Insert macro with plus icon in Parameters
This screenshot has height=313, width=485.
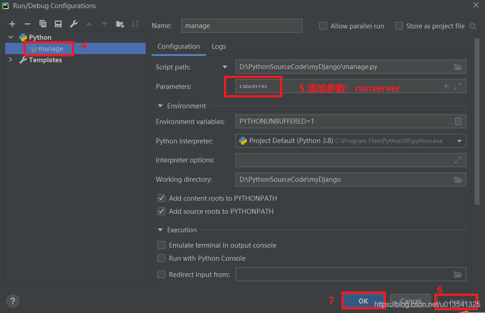[x=446, y=86]
